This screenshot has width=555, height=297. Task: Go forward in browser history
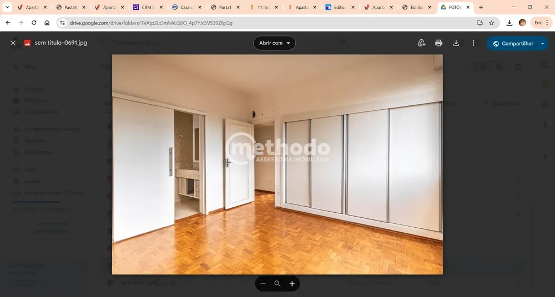tap(21, 23)
